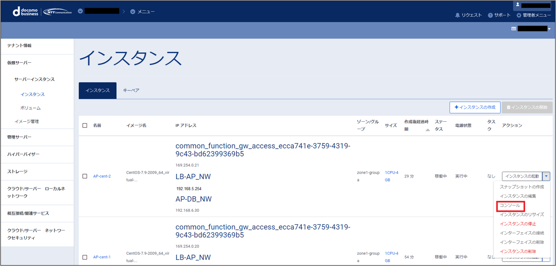Click IP address 169.254.0.21
556x266 pixels.
coord(187,165)
